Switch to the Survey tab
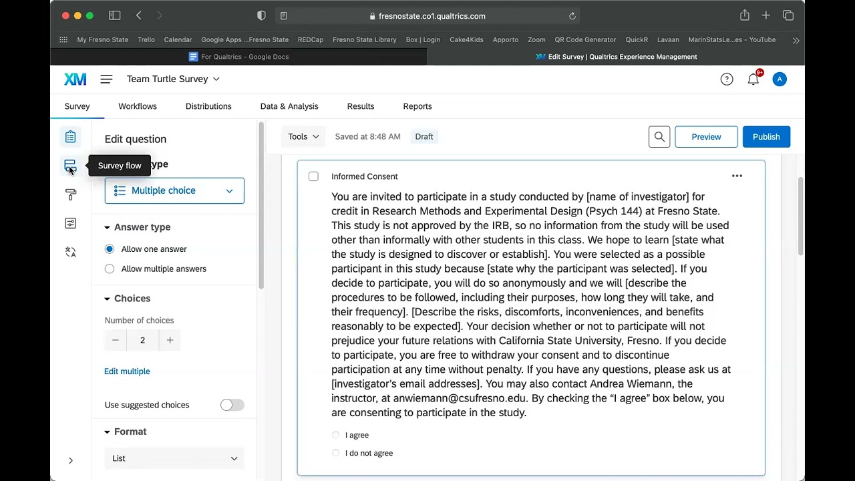 [x=77, y=106]
